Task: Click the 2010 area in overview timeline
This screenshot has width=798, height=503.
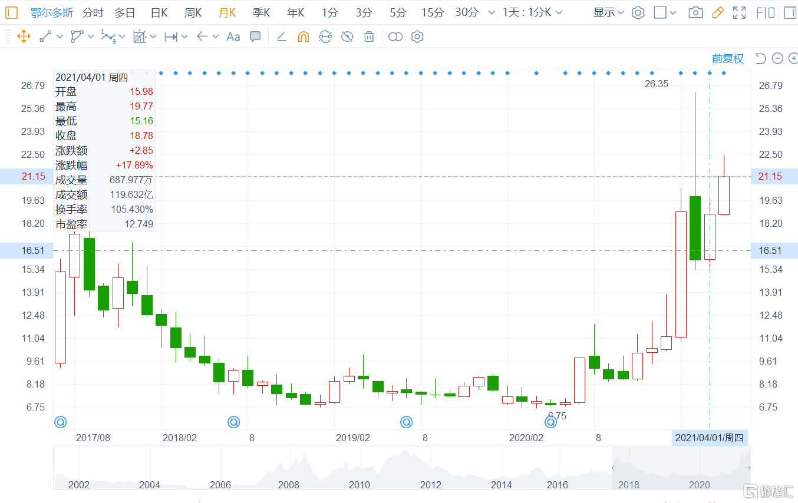Action: (359, 485)
